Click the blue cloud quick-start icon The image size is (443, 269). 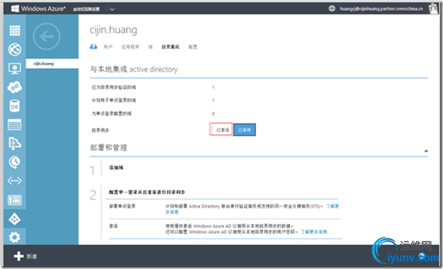pyautogui.click(x=94, y=47)
